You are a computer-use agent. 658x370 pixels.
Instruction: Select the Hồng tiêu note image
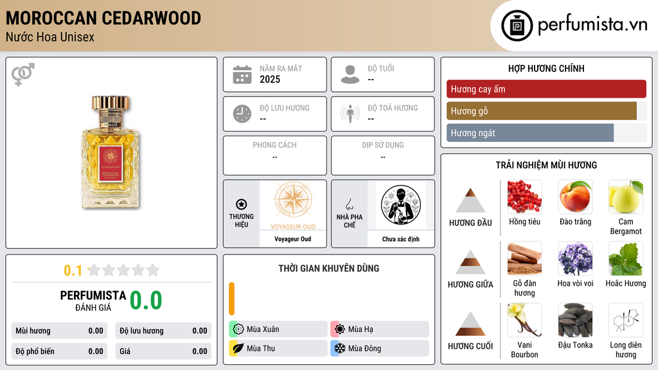pos(524,197)
